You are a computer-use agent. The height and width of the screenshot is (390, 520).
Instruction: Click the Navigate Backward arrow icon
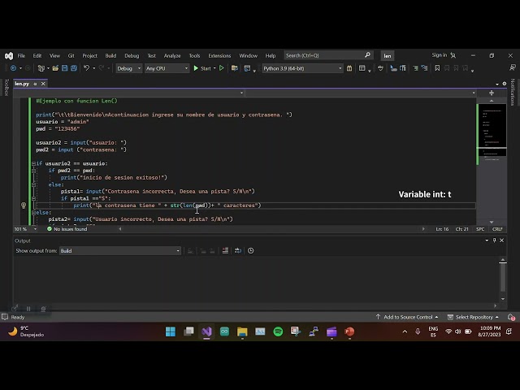(x=13, y=68)
